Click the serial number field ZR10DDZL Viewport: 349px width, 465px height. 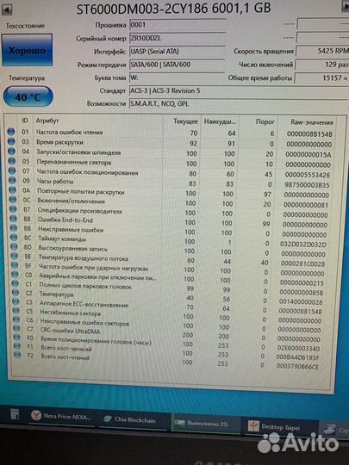(178, 38)
